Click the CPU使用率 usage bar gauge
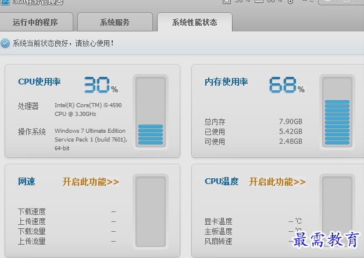The width and height of the screenshot is (364, 258). [x=151, y=112]
